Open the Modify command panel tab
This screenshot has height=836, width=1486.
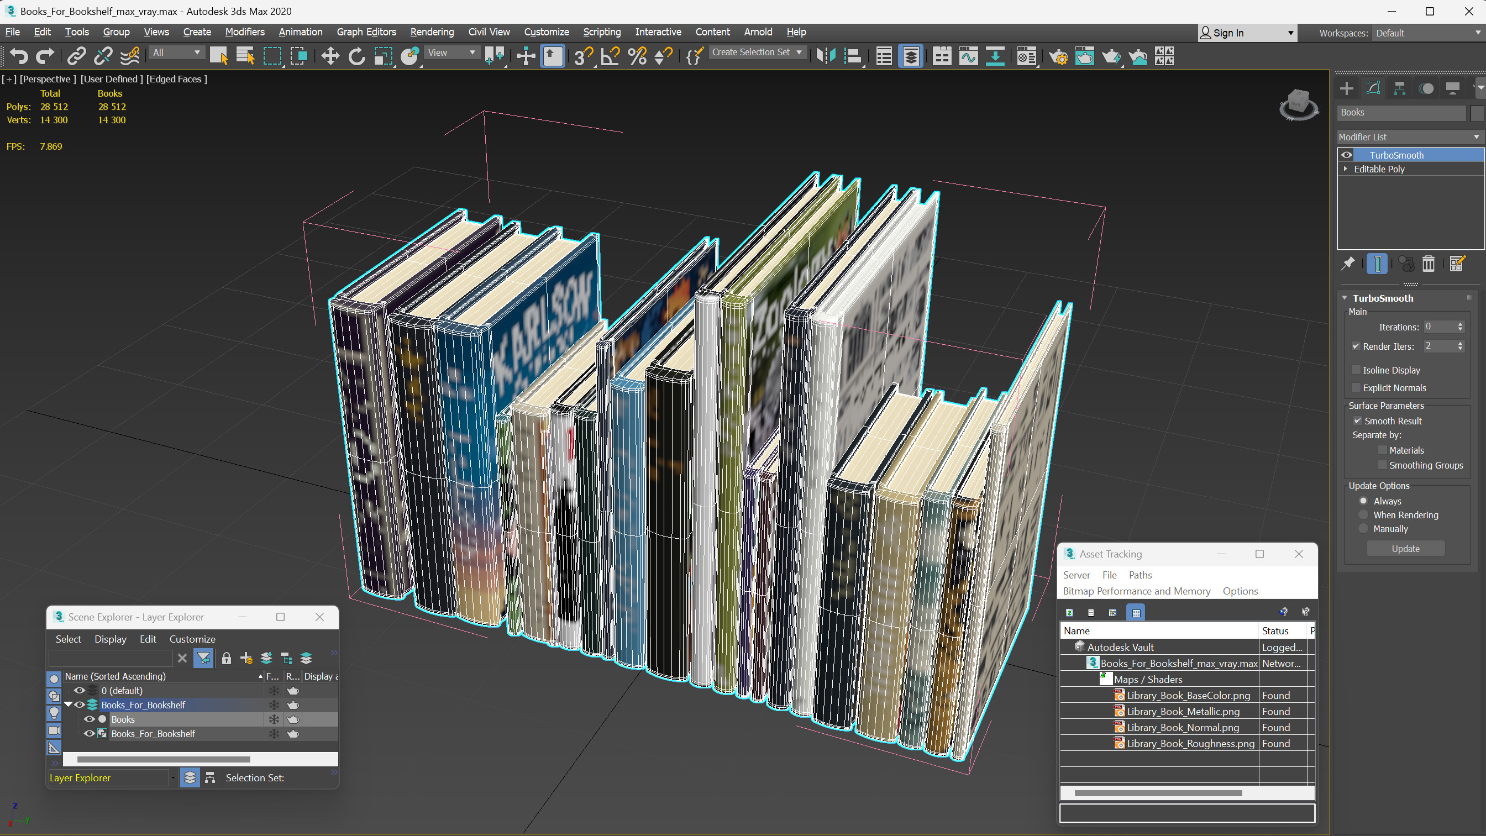point(1373,88)
